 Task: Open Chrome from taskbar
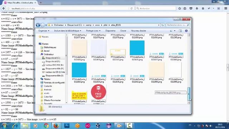(x=46, y=126)
